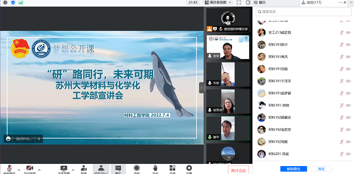The height and width of the screenshot is (174, 354).
Task: Click the invite participants icon
Action: [x=84, y=168]
